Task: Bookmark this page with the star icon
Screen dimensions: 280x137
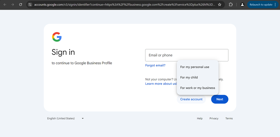Action: pos(220,5)
